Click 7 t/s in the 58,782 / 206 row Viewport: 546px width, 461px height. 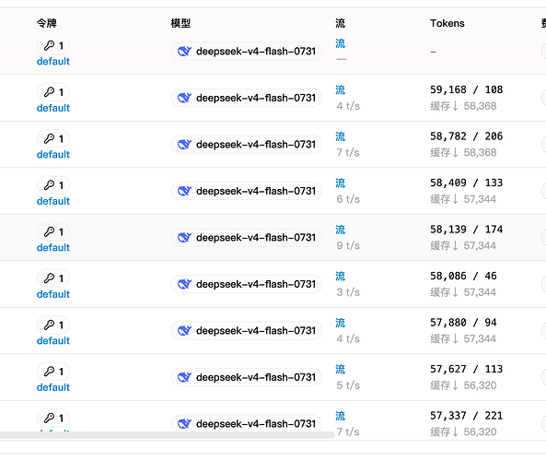point(348,152)
